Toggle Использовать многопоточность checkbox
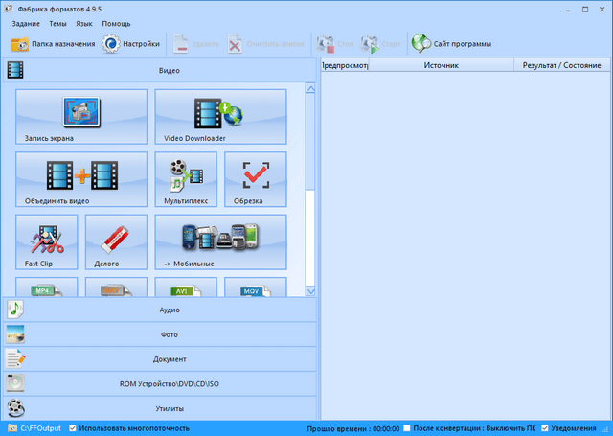Image resolution: width=613 pixels, height=436 pixels. pos(73,428)
